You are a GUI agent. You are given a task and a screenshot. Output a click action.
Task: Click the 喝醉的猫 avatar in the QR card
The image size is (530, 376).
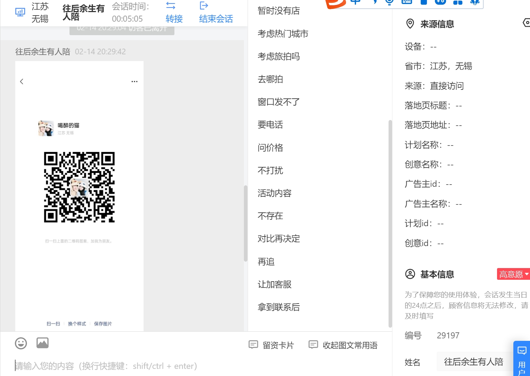[x=46, y=128]
